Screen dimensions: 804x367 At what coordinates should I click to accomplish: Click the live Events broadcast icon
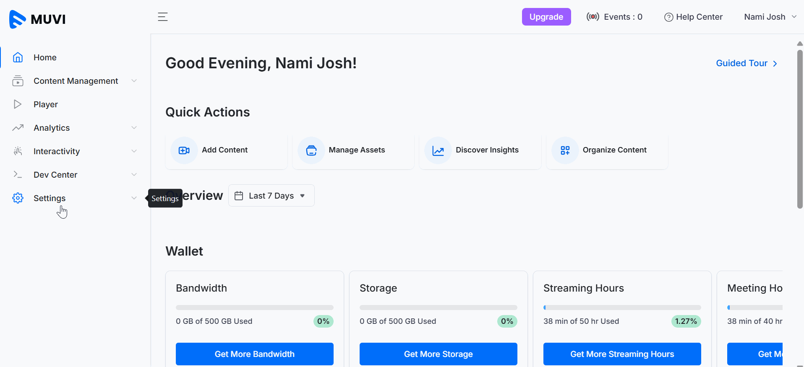point(593,17)
